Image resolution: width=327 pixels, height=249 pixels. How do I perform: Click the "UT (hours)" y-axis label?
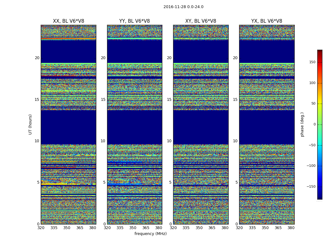click(x=31, y=124)
